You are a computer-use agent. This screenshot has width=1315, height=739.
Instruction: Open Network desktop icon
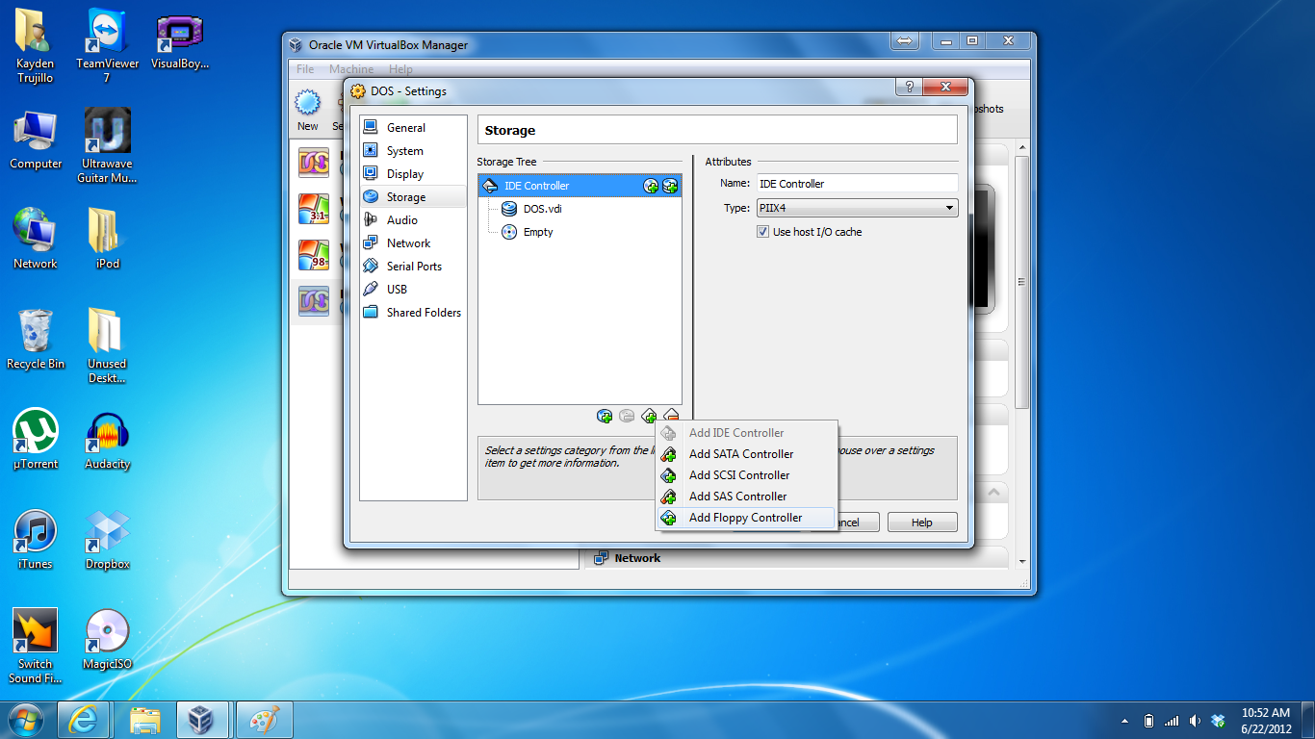(36, 241)
